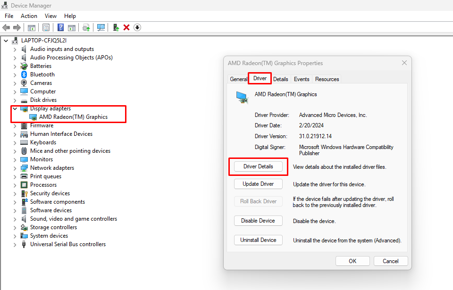Click the red X Uninstall device icon

coord(126,27)
